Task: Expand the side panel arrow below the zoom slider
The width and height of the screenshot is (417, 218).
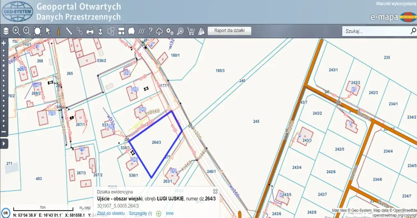Action: point(4,143)
